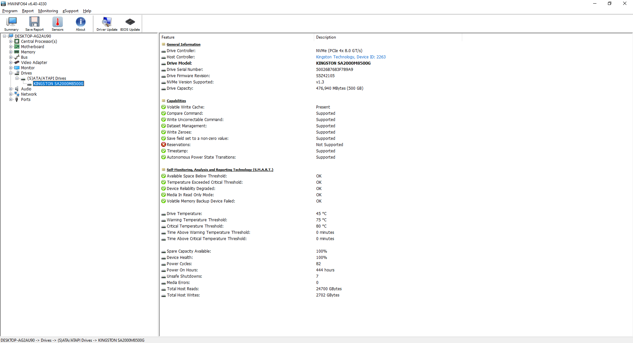The width and height of the screenshot is (633, 343).
Task: Click the Media Errors row label
Action: coord(178,283)
